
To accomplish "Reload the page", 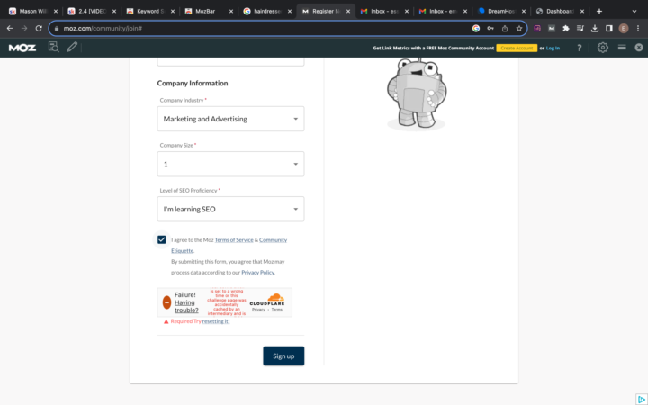I will click(x=39, y=28).
